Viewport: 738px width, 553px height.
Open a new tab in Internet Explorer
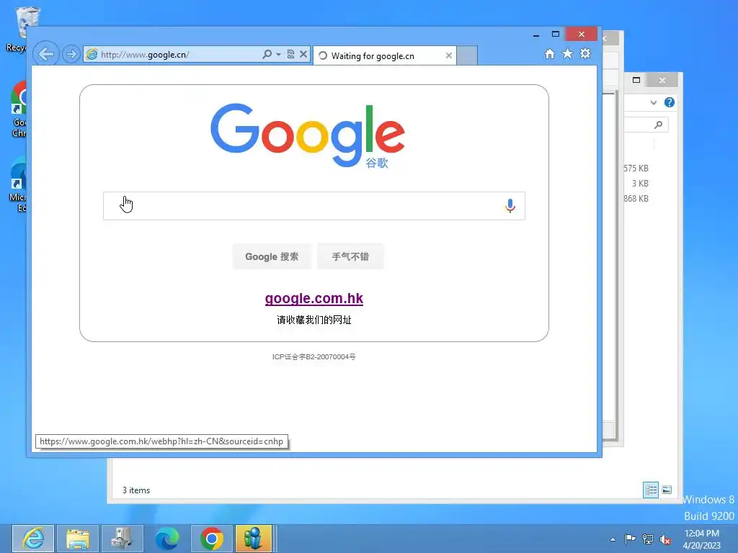click(x=467, y=55)
